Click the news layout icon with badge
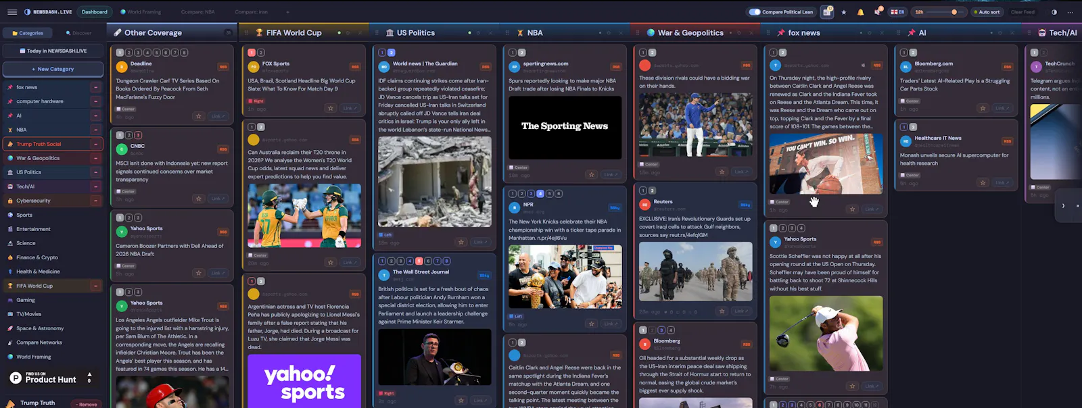The width and height of the screenshot is (1082, 408). pos(827,11)
